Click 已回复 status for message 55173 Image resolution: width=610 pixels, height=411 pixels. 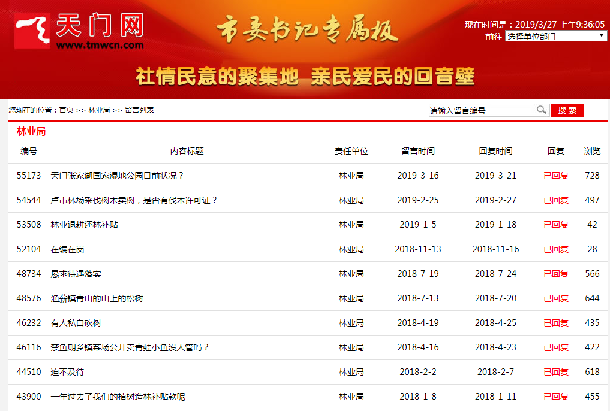555,176
